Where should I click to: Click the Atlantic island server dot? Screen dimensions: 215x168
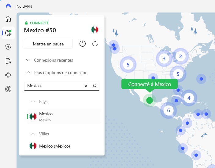click(201, 79)
